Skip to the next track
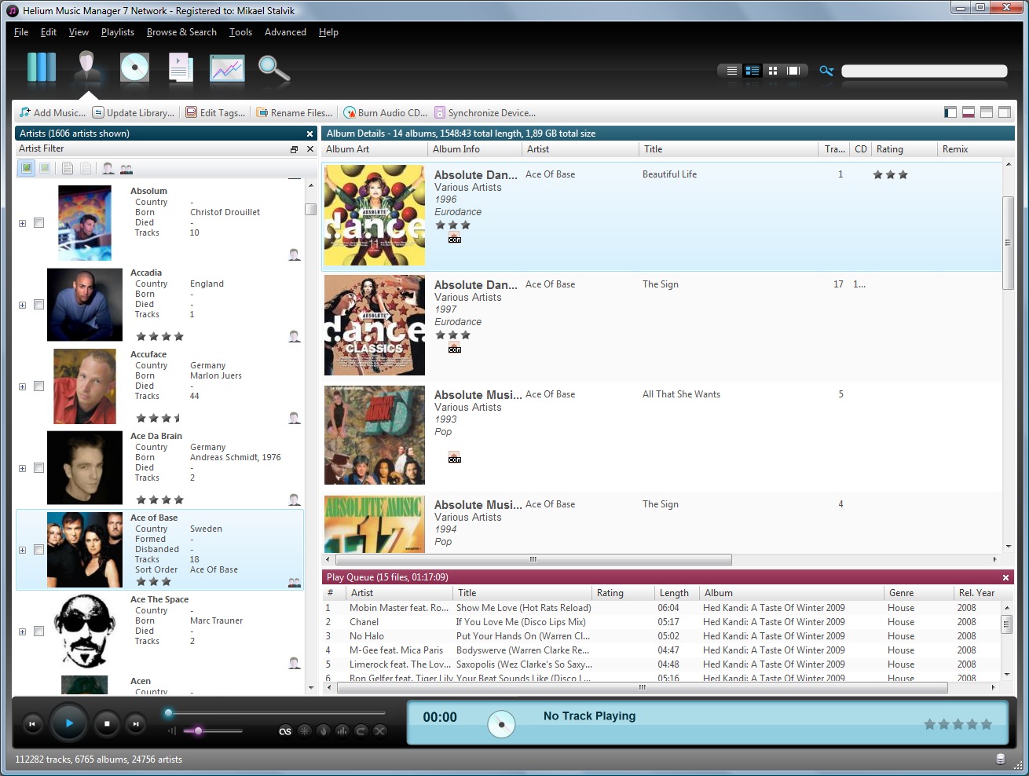Image resolution: width=1029 pixels, height=776 pixels. tap(136, 724)
